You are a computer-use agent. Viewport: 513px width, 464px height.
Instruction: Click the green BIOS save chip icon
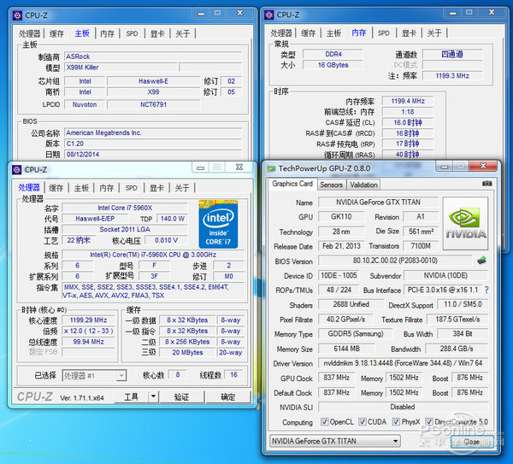481,261
